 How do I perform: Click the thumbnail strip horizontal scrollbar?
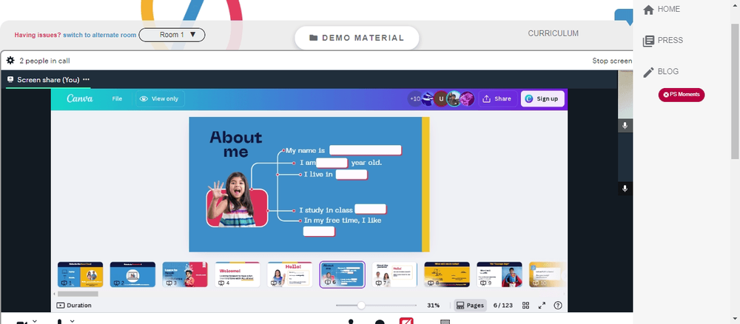click(x=78, y=294)
